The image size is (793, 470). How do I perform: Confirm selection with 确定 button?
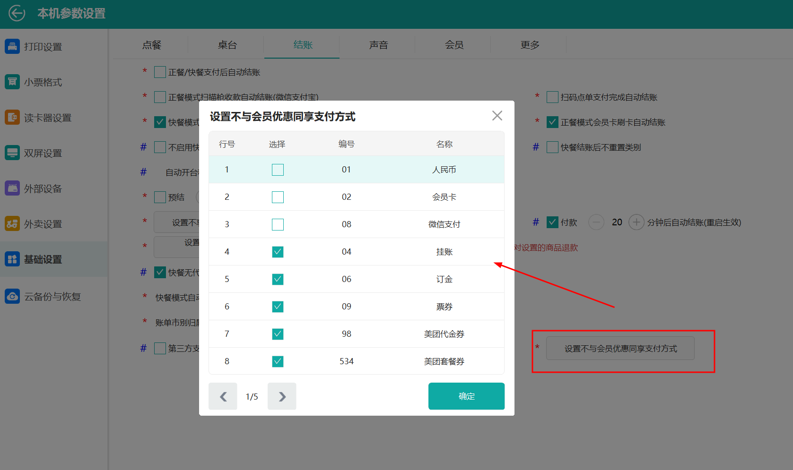pyautogui.click(x=466, y=396)
